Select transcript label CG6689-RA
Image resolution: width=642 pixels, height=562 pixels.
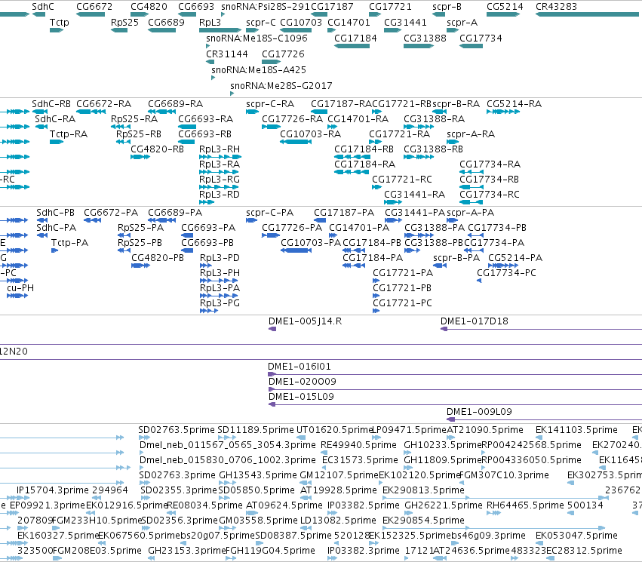[175, 104]
